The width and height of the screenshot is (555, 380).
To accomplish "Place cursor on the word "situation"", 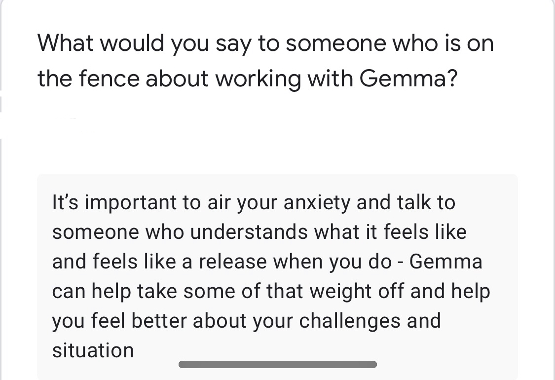I will click(x=93, y=350).
